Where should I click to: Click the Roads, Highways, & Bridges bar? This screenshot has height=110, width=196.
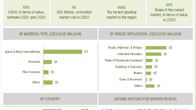coord(156,47)
